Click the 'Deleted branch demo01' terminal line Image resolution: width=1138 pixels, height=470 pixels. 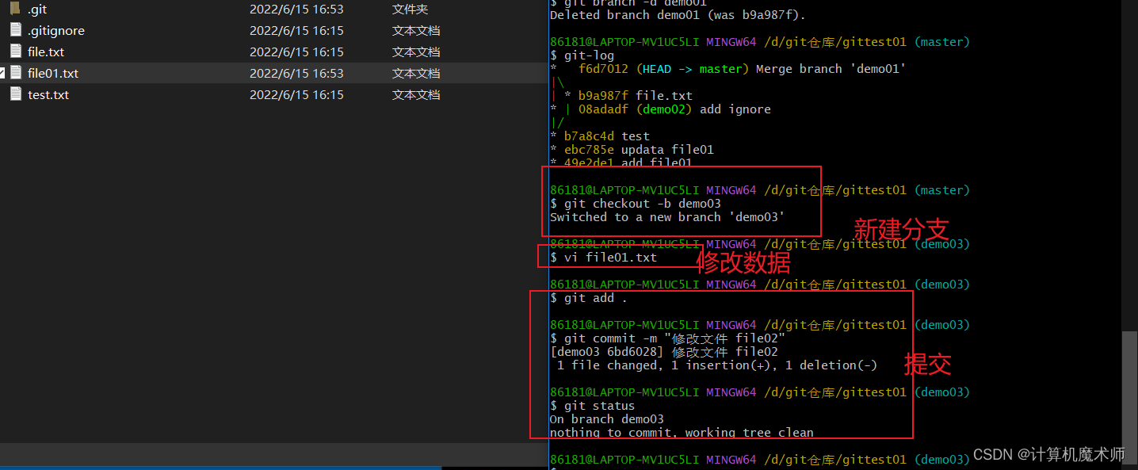[678, 15]
